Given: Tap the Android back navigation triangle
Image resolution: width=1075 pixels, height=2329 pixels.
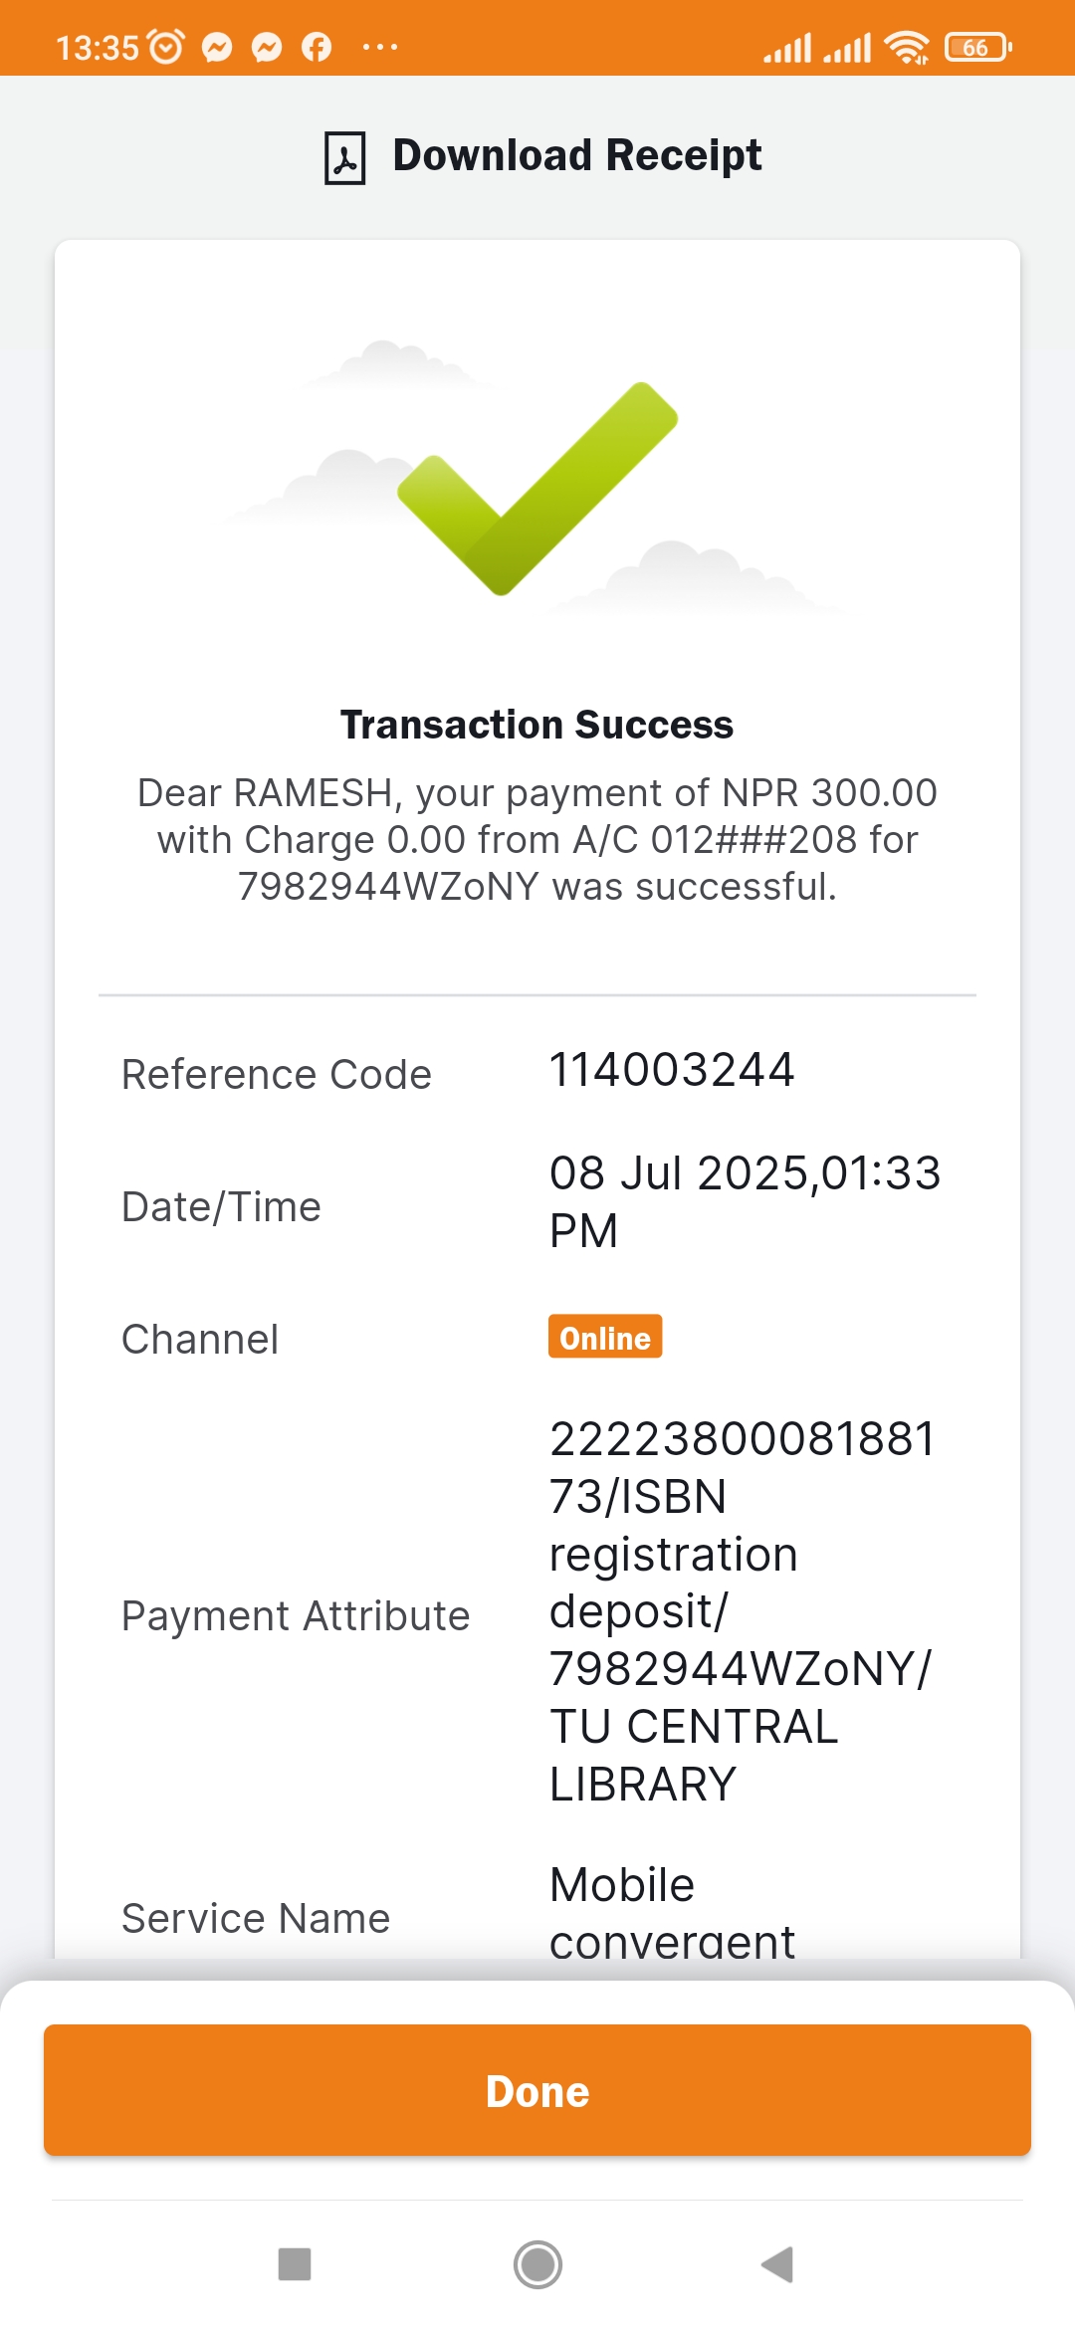Looking at the screenshot, I should [777, 2264].
